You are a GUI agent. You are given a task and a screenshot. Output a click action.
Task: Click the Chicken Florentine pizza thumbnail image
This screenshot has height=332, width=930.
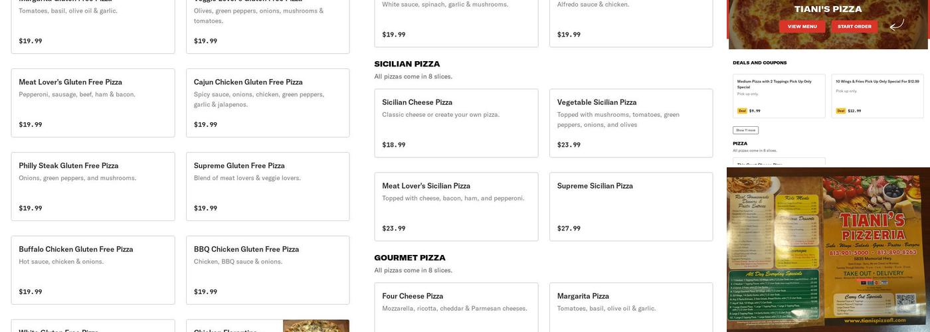coord(316,326)
